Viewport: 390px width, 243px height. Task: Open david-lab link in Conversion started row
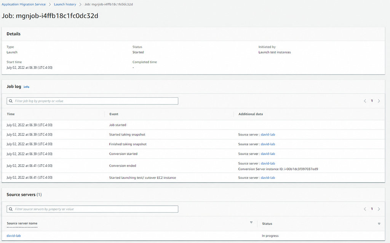[x=268, y=154]
